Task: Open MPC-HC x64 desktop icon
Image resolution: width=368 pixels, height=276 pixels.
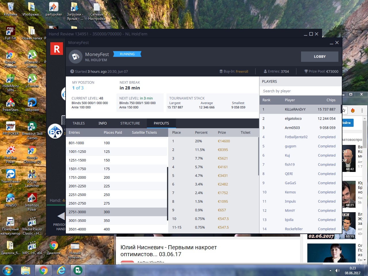Action: [x=32, y=248]
